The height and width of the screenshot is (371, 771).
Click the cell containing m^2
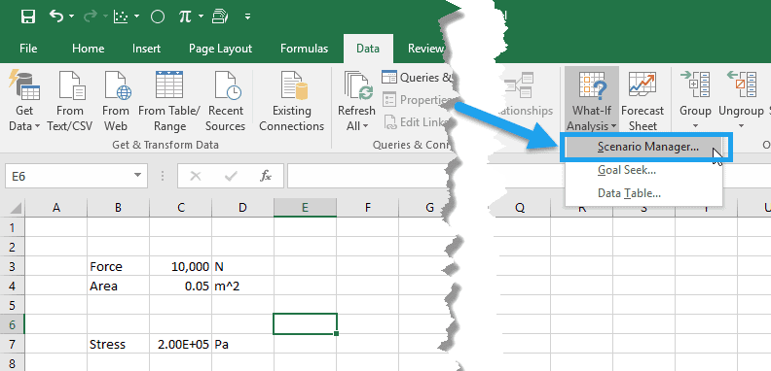click(242, 286)
